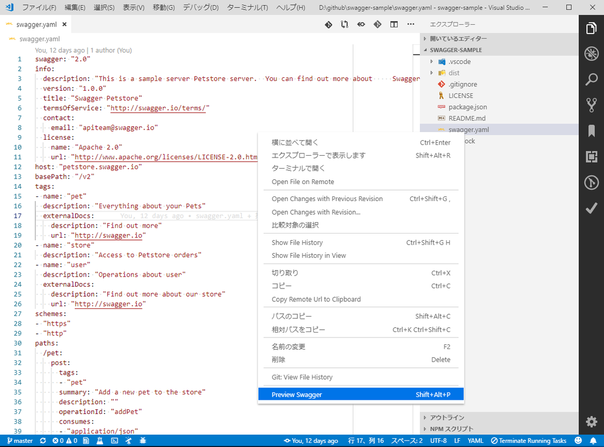Open the ファイル(F) menu
Image resolution: width=604 pixels, height=447 pixels.
tap(39, 7)
